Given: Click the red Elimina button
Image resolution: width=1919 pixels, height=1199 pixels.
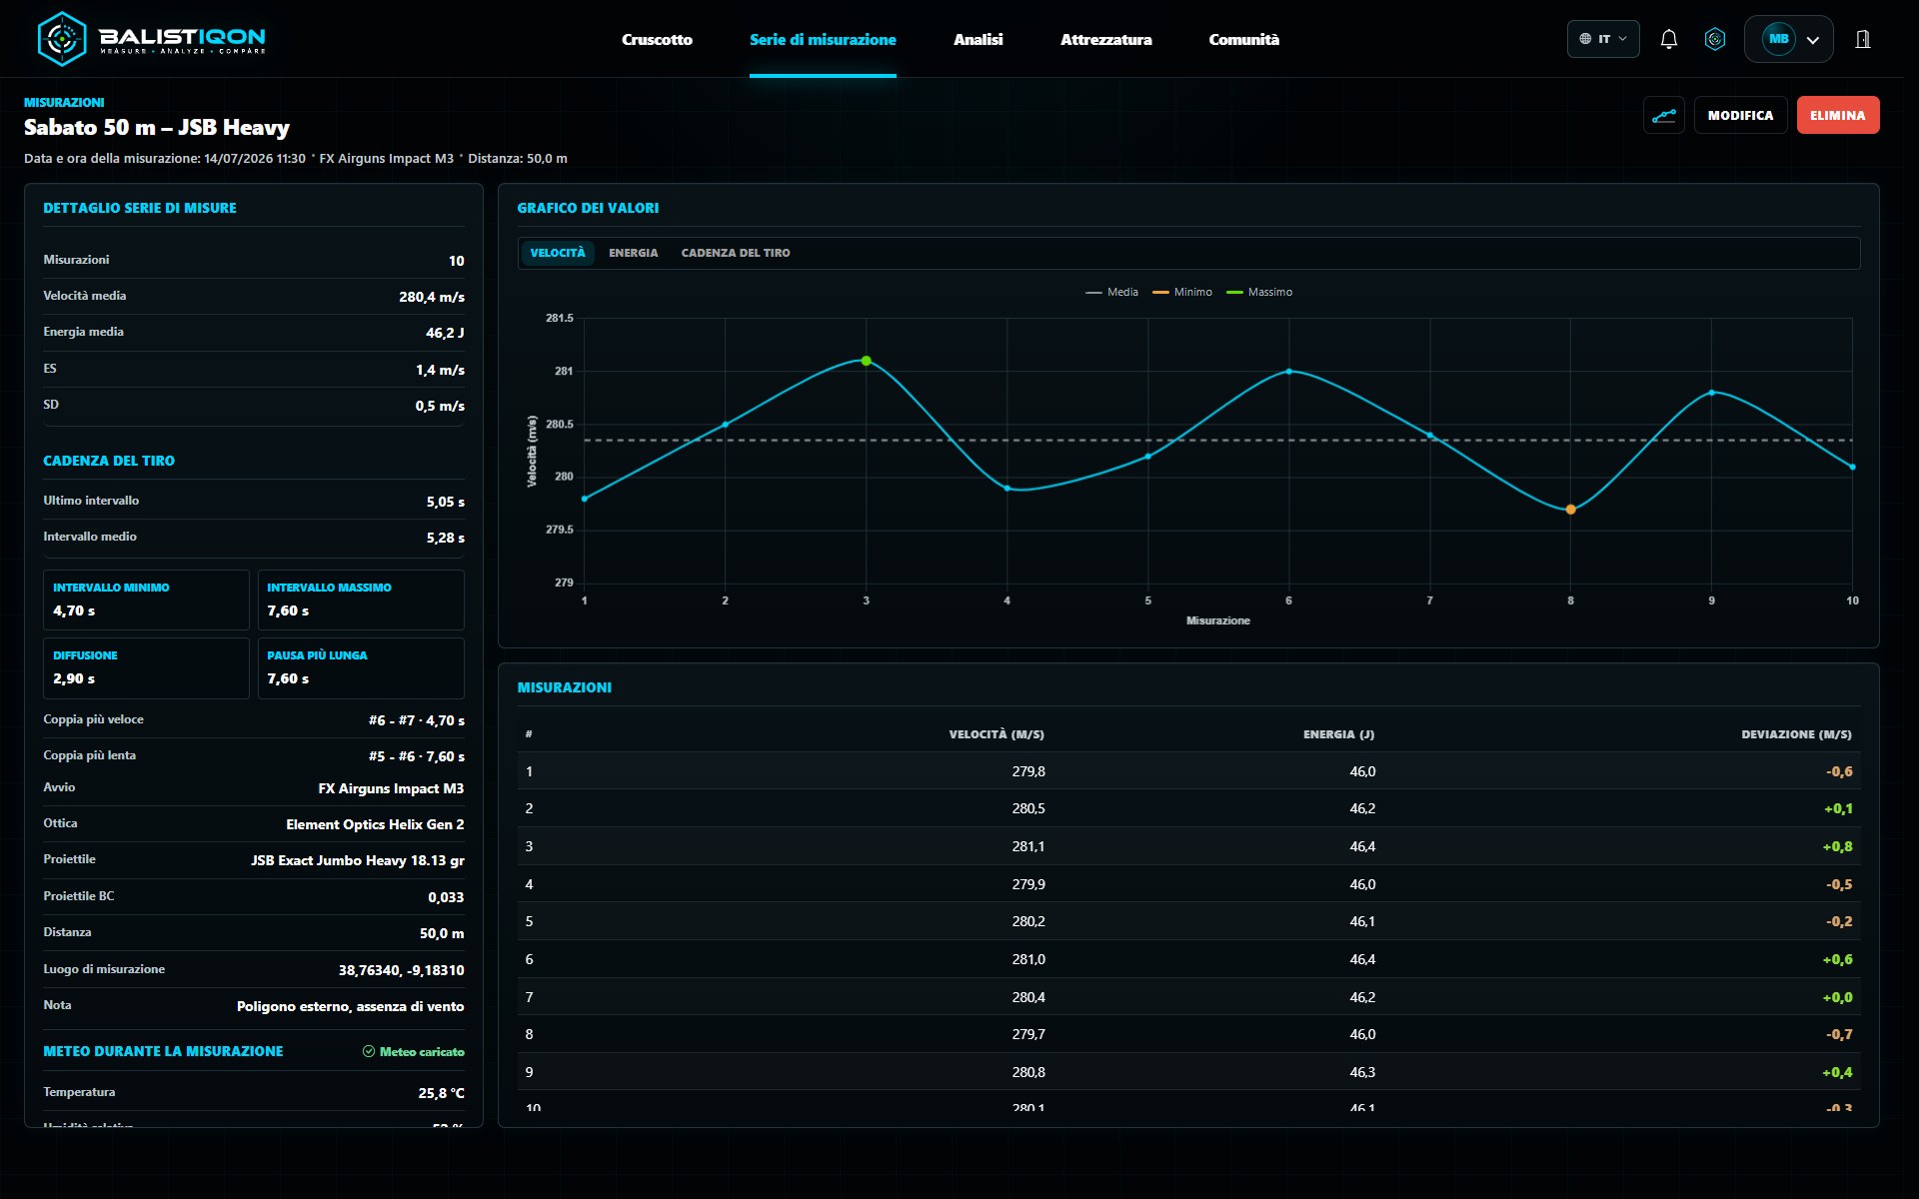Looking at the screenshot, I should [1837, 116].
